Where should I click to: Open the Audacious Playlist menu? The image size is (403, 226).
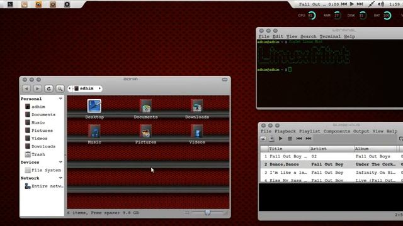[310, 131]
